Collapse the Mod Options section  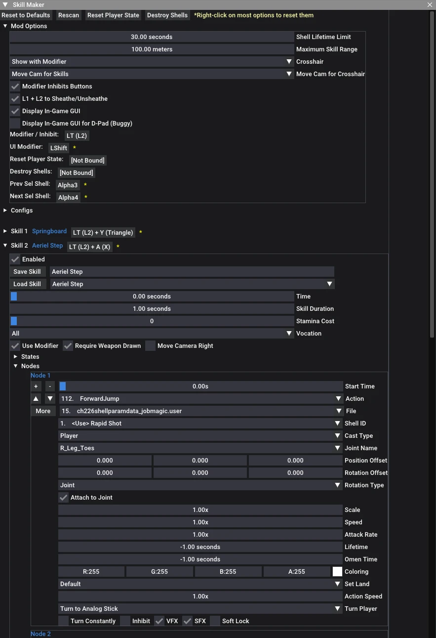tap(5, 26)
